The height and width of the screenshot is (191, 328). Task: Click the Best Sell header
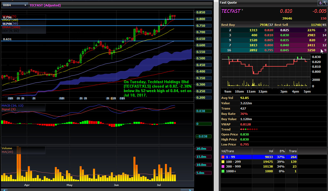[x=281, y=25]
